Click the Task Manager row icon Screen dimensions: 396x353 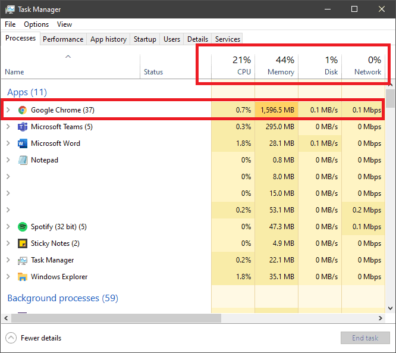[x=23, y=261]
